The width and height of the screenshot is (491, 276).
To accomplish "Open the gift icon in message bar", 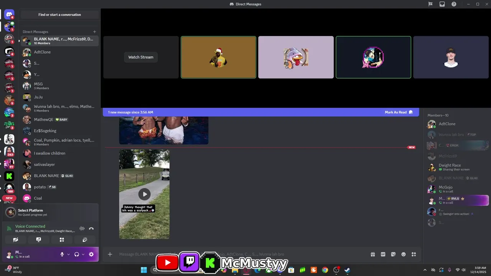I will 372,254.
